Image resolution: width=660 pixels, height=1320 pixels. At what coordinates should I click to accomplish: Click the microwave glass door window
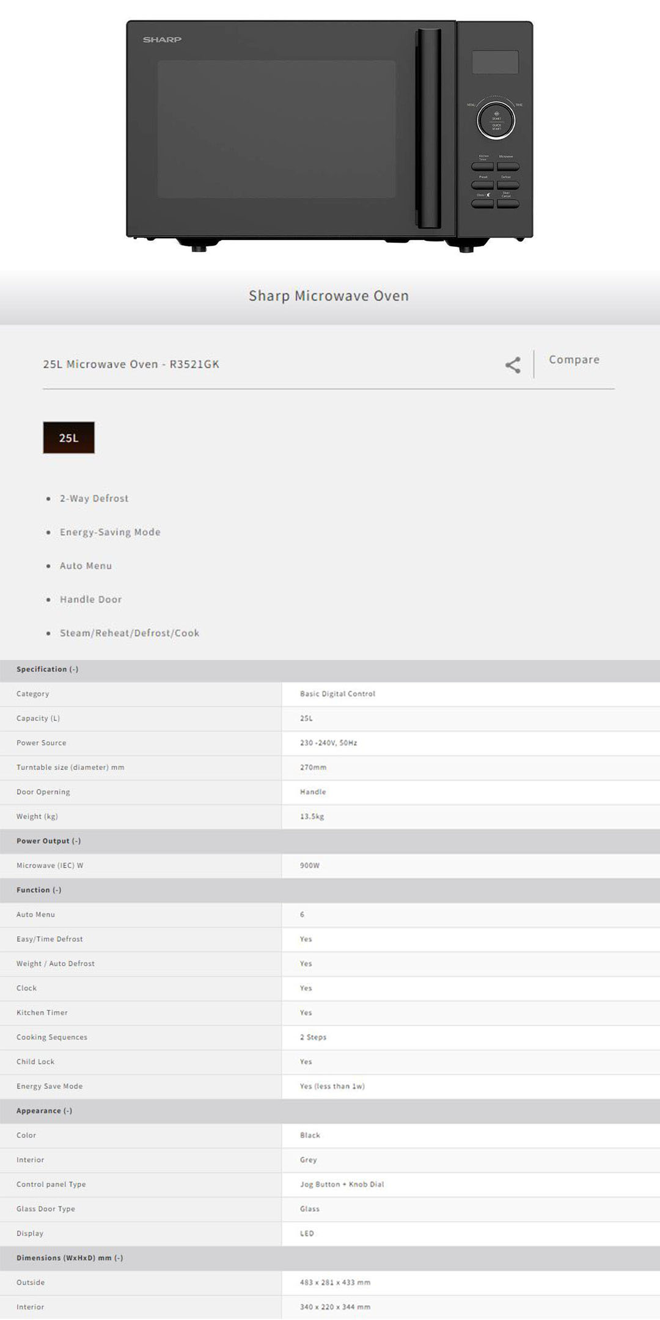coord(276,128)
